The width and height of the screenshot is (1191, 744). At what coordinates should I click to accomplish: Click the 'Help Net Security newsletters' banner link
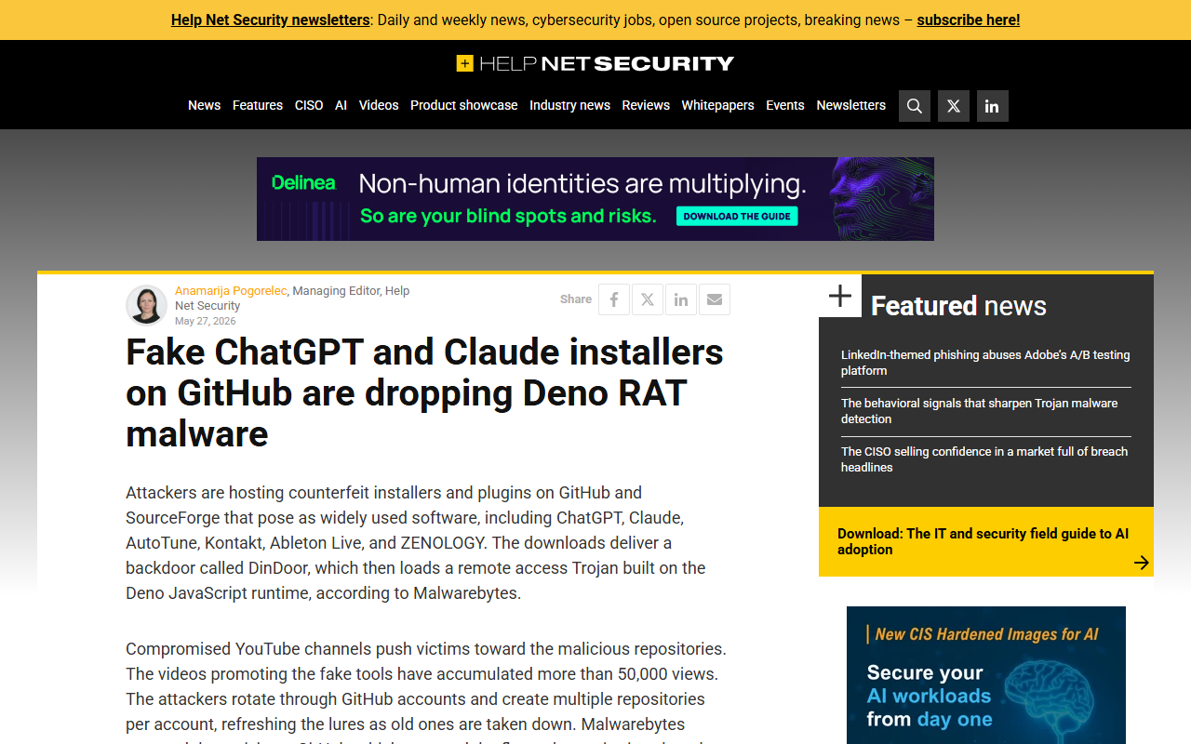tap(271, 20)
